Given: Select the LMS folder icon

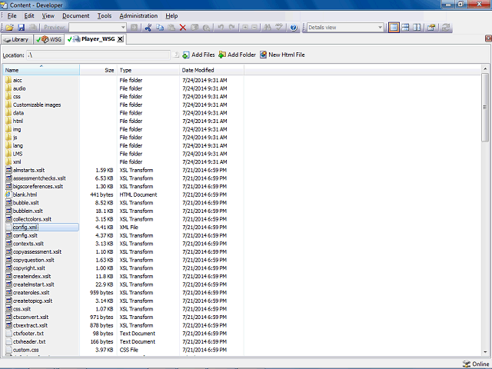Looking at the screenshot, I should 8,154.
